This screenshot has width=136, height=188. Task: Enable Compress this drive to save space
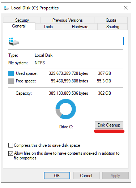[10, 145]
